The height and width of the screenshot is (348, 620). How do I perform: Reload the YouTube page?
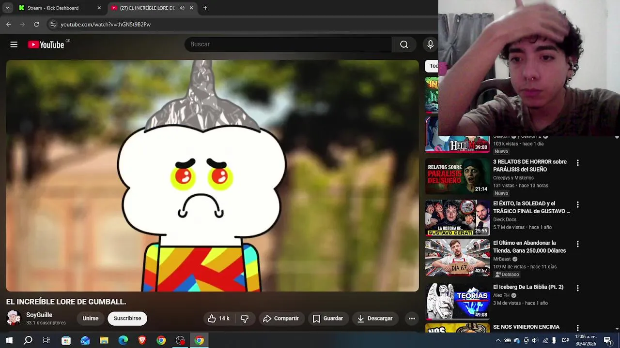(36, 24)
